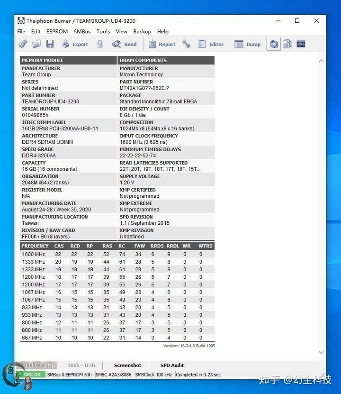
Task: Click the gear settings toolbar icon
Action: click(23, 44)
